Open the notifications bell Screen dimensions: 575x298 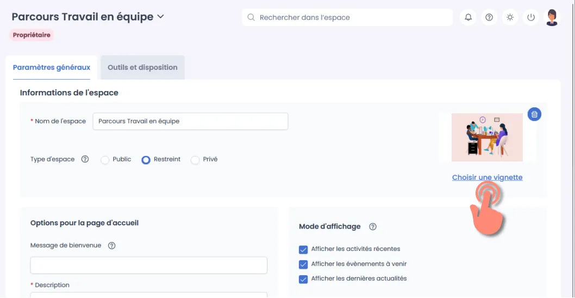click(x=468, y=17)
